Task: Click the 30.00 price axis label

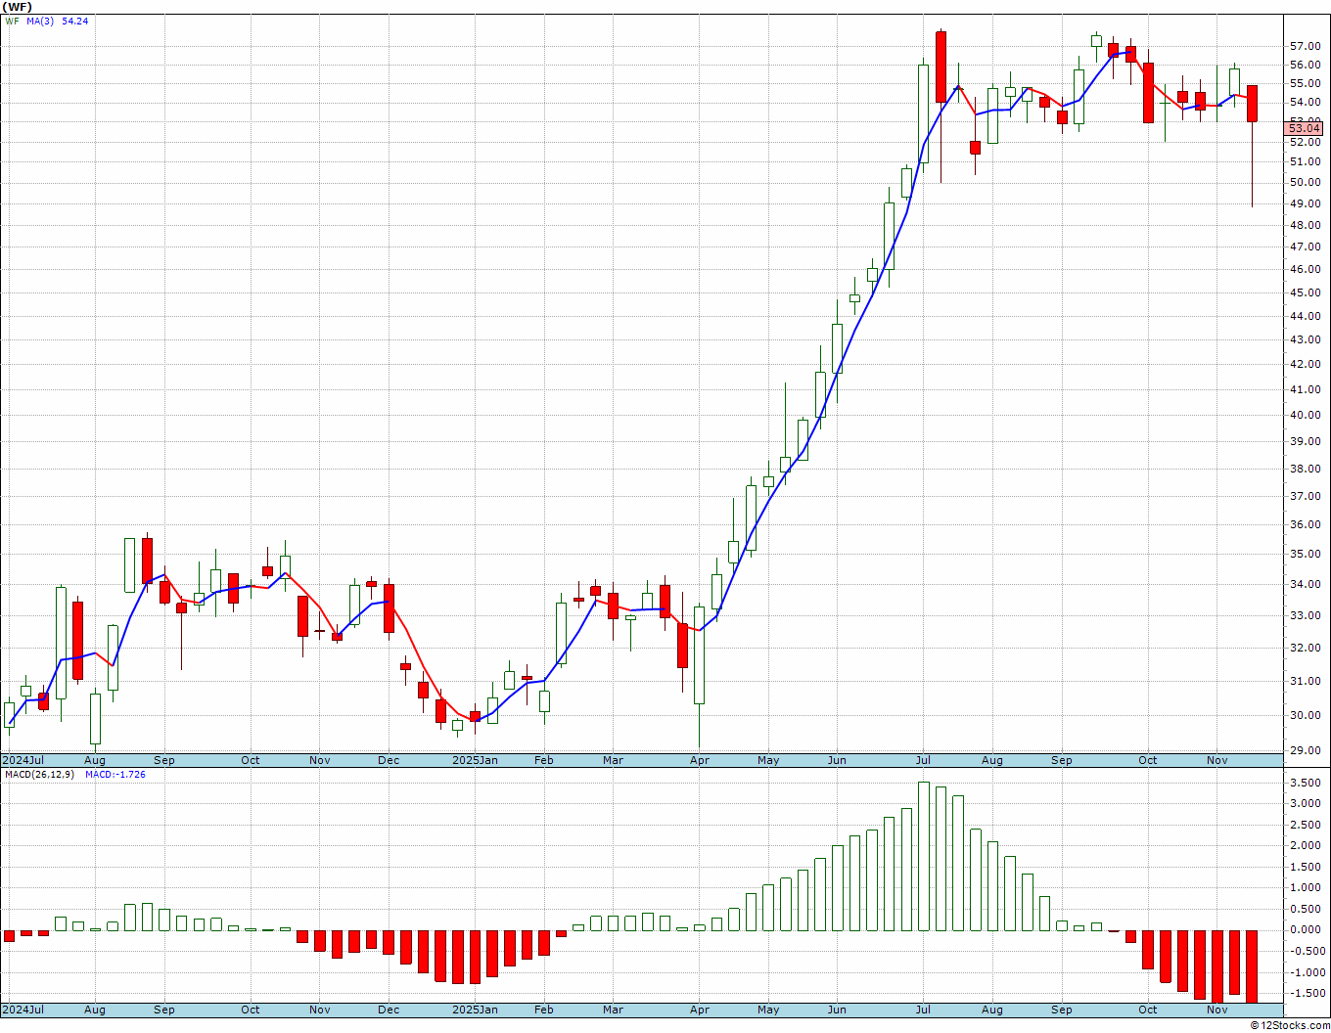Action: click(x=1306, y=715)
